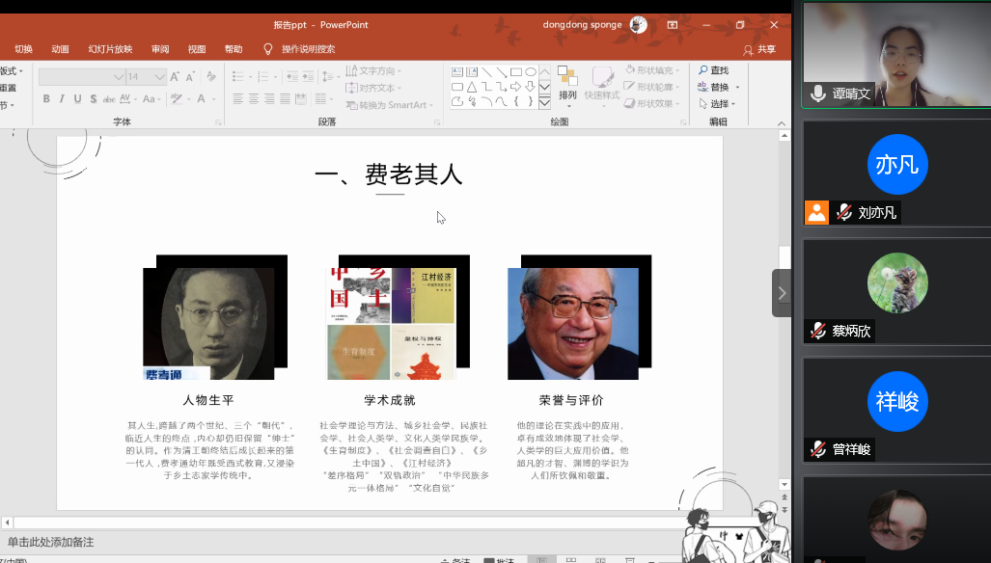Clear all text formatting

tap(211, 77)
